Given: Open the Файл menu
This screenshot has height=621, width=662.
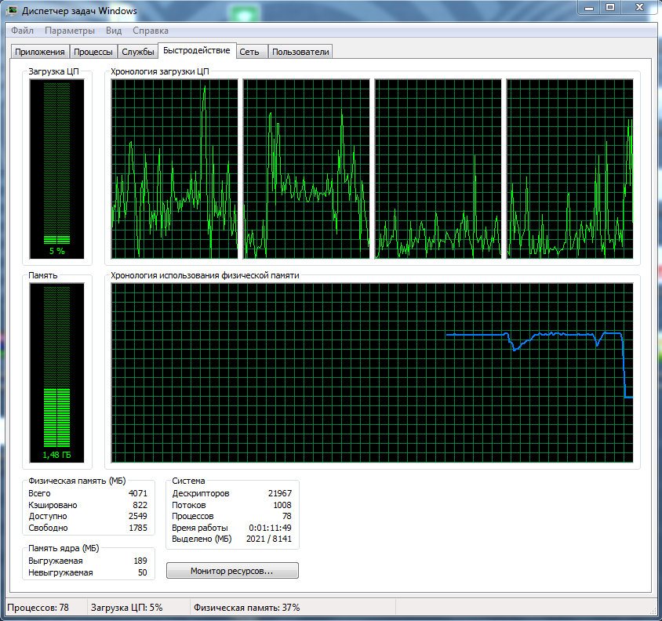Looking at the screenshot, I should [x=22, y=31].
